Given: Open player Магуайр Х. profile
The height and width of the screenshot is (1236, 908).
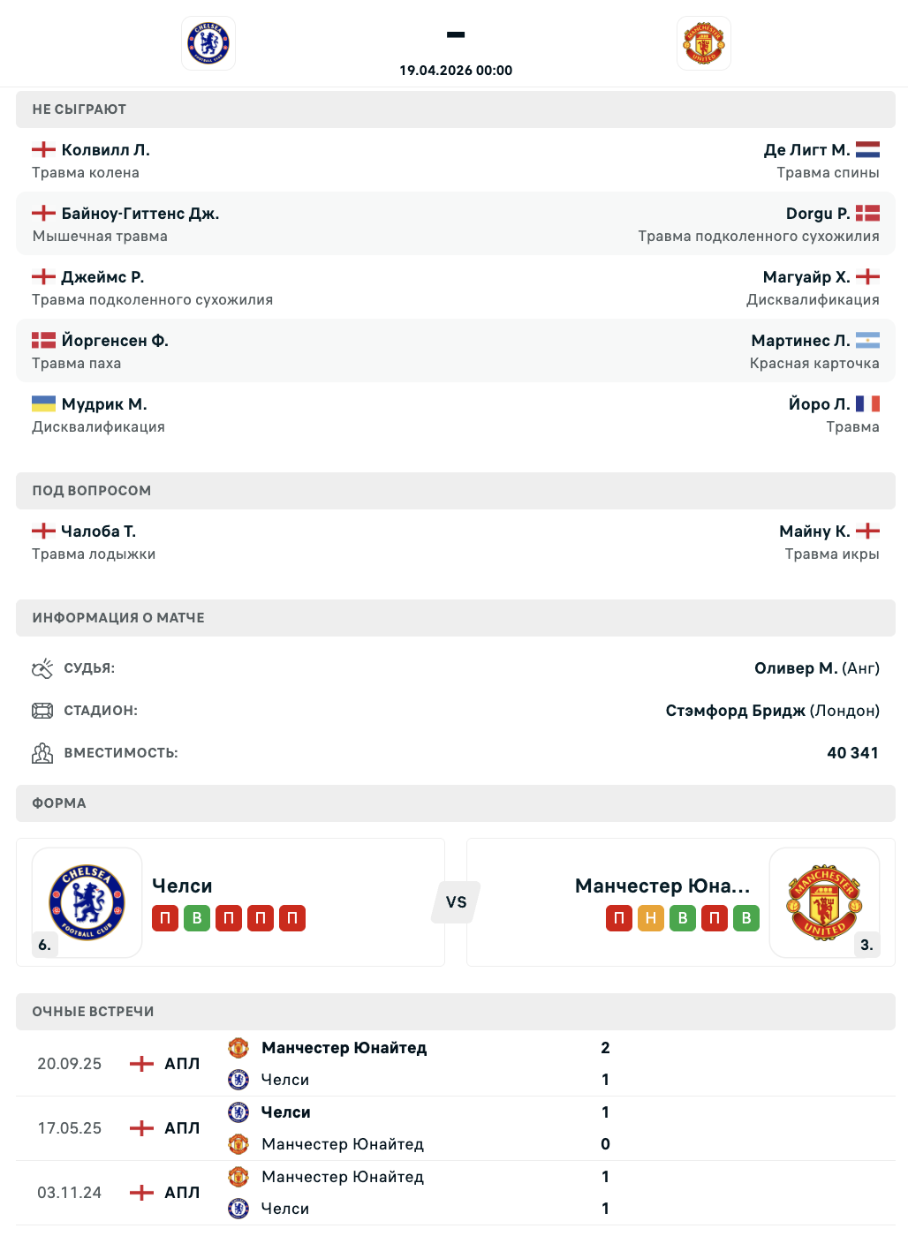Looking at the screenshot, I should (x=806, y=277).
